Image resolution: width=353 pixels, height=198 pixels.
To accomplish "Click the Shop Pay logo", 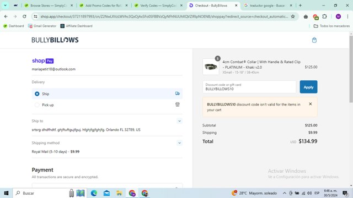I will pyautogui.click(x=43, y=61).
